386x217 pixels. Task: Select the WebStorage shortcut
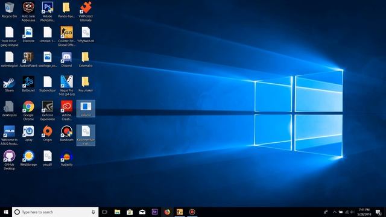click(28, 158)
